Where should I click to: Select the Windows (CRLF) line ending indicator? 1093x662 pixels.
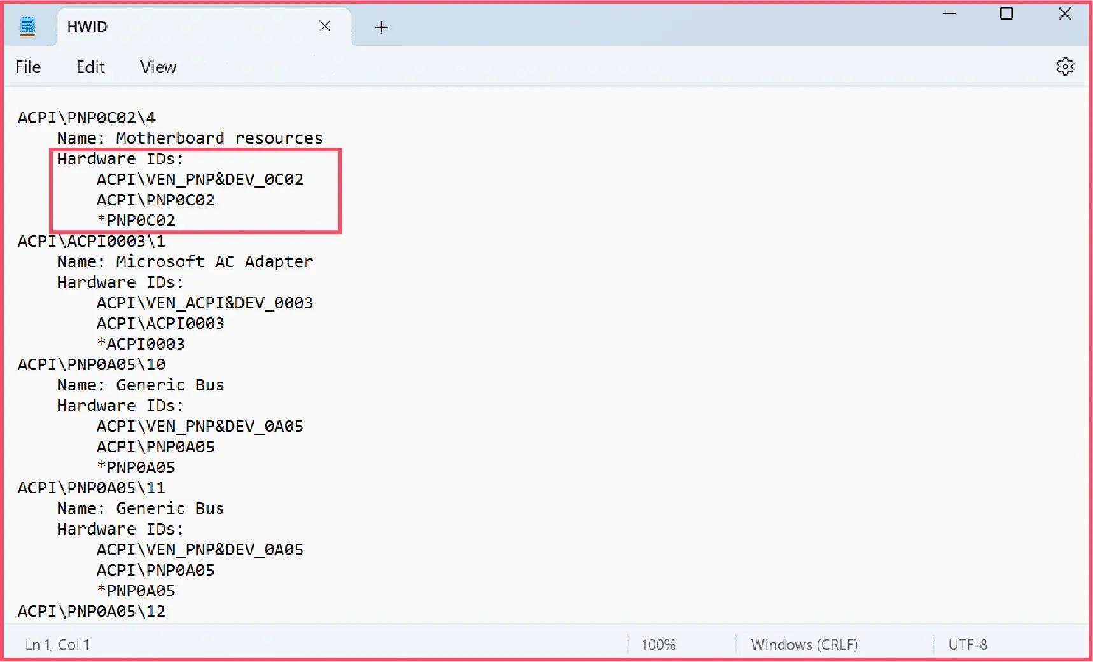click(804, 644)
